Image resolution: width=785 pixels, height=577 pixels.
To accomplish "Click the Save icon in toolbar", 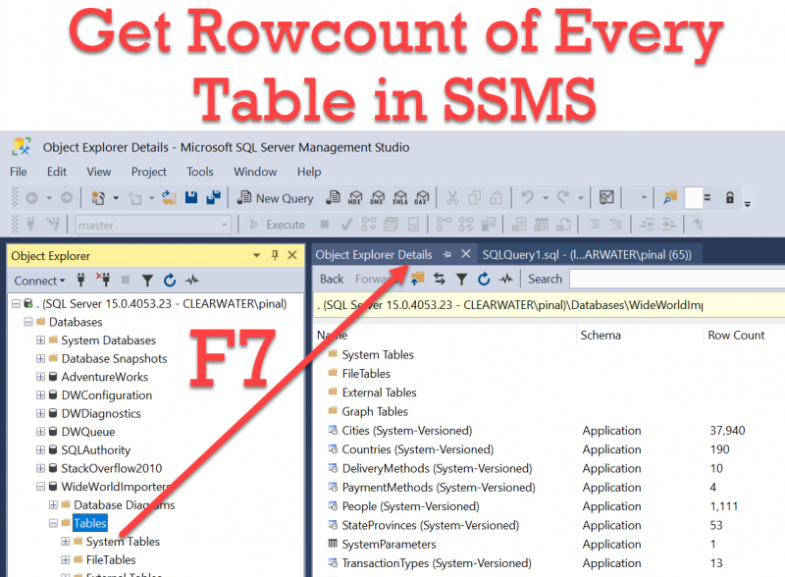I will tap(191, 198).
